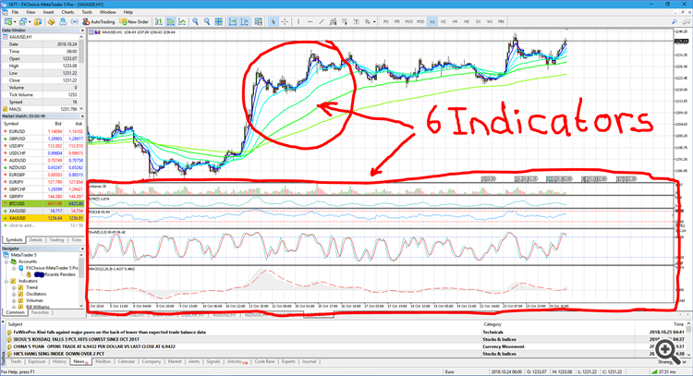Open the Charts menu

coord(67,12)
